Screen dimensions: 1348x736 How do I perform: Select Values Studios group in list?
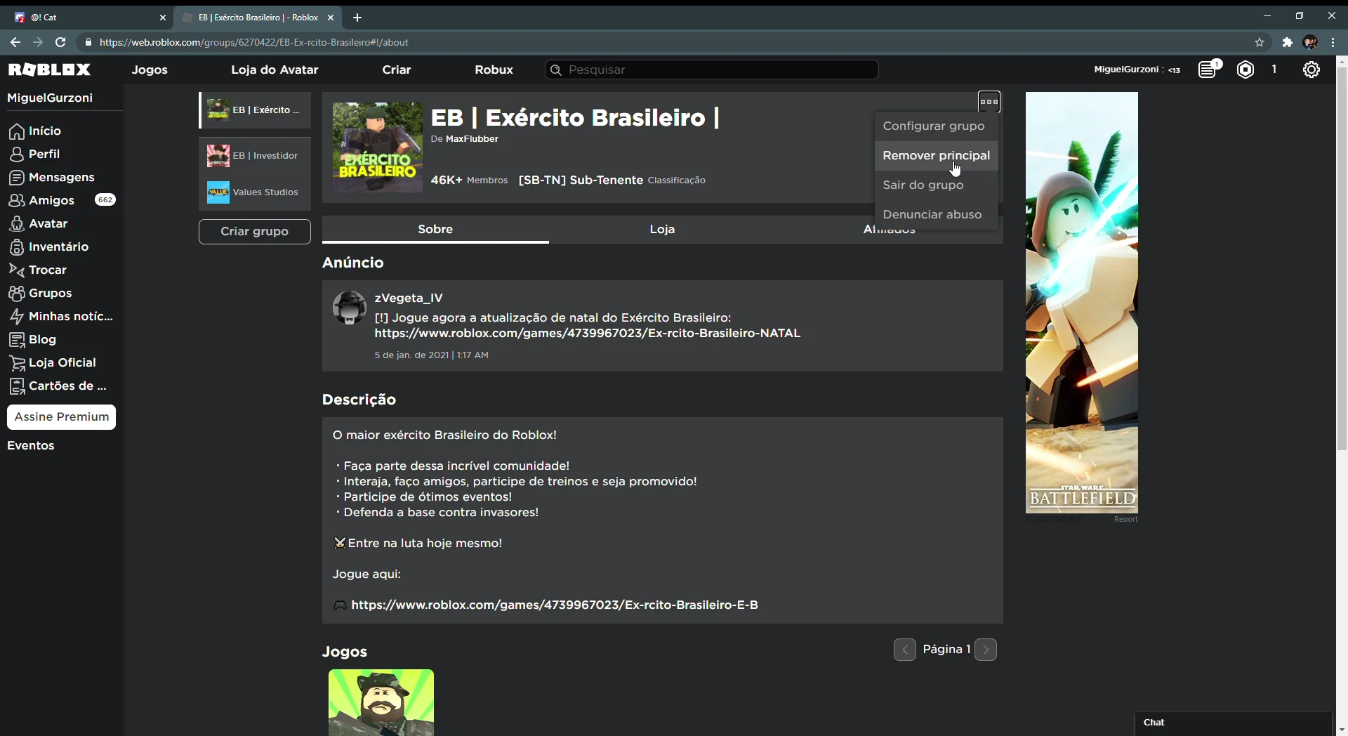[x=255, y=192]
